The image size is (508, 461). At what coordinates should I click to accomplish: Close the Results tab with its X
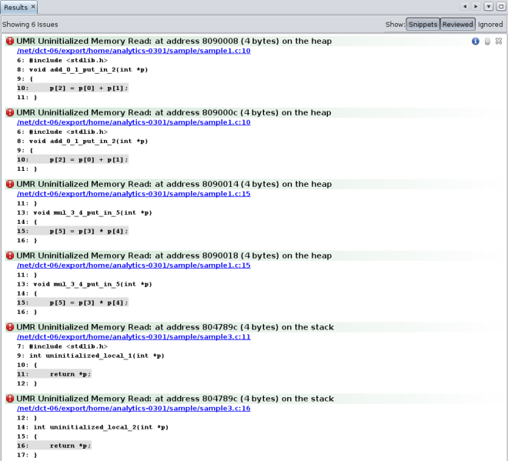coord(33,6)
